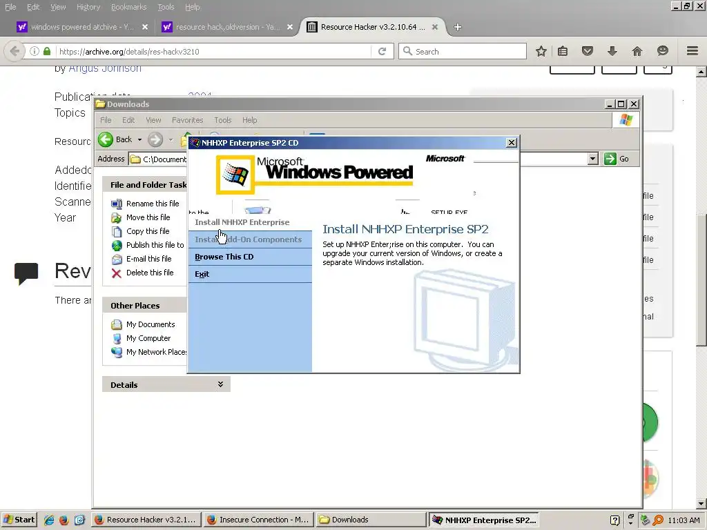Image resolution: width=707 pixels, height=530 pixels.
Task: Bookmark this page with the star icon
Action: click(541, 51)
